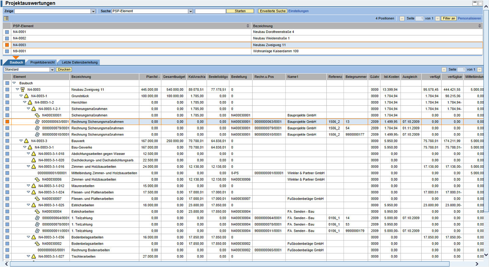Click sort icon in PSP-Element column header
Screen dimensions: 489x267
[x=248, y=26]
